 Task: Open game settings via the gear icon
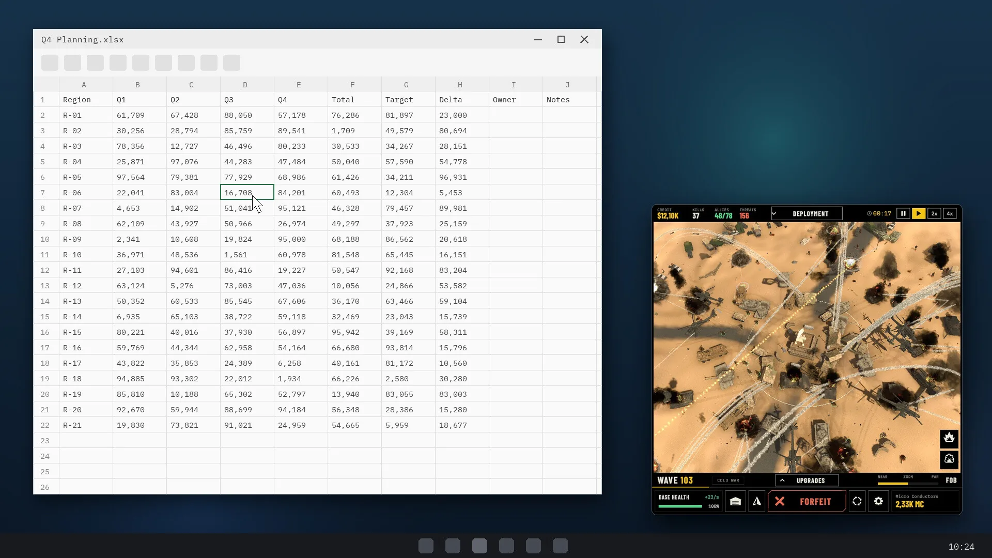(878, 501)
